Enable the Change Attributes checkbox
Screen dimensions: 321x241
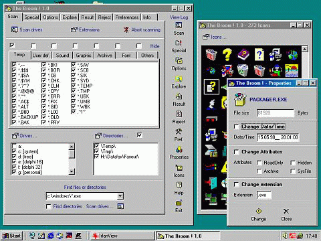(236, 152)
